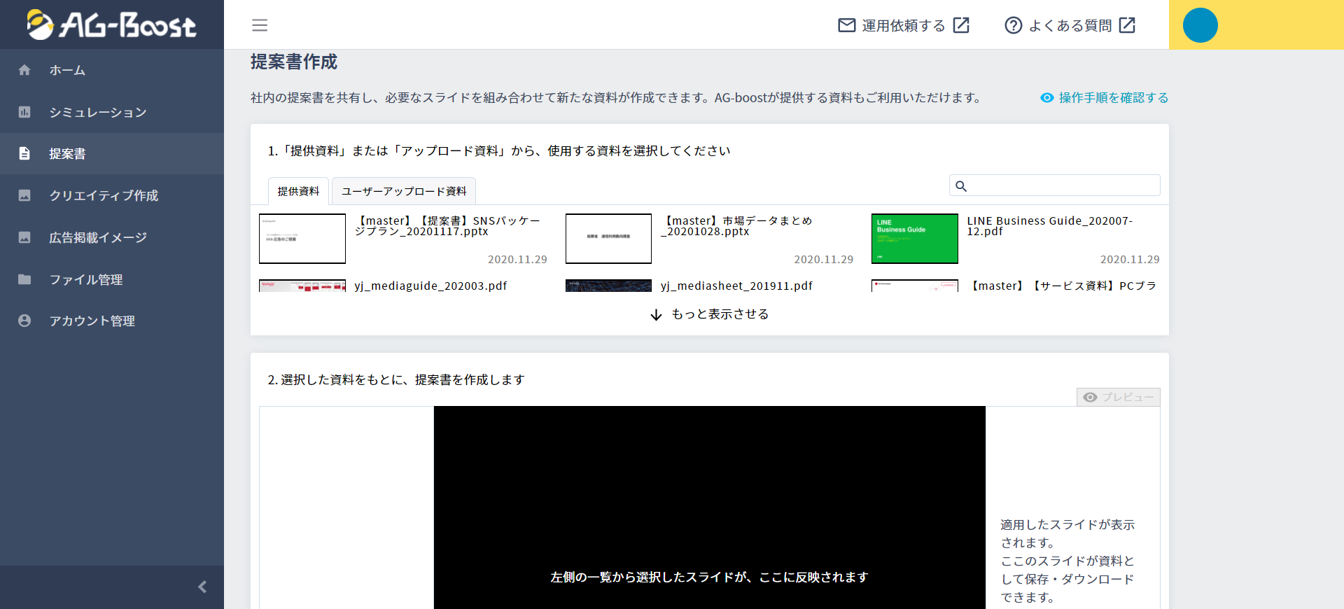Select the 提案書 document icon
This screenshot has width=1344, height=609.
coord(24,153)
